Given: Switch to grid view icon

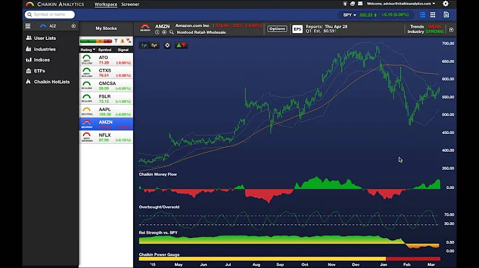Looking at the screenshot, I should click(x=433, y=15).
